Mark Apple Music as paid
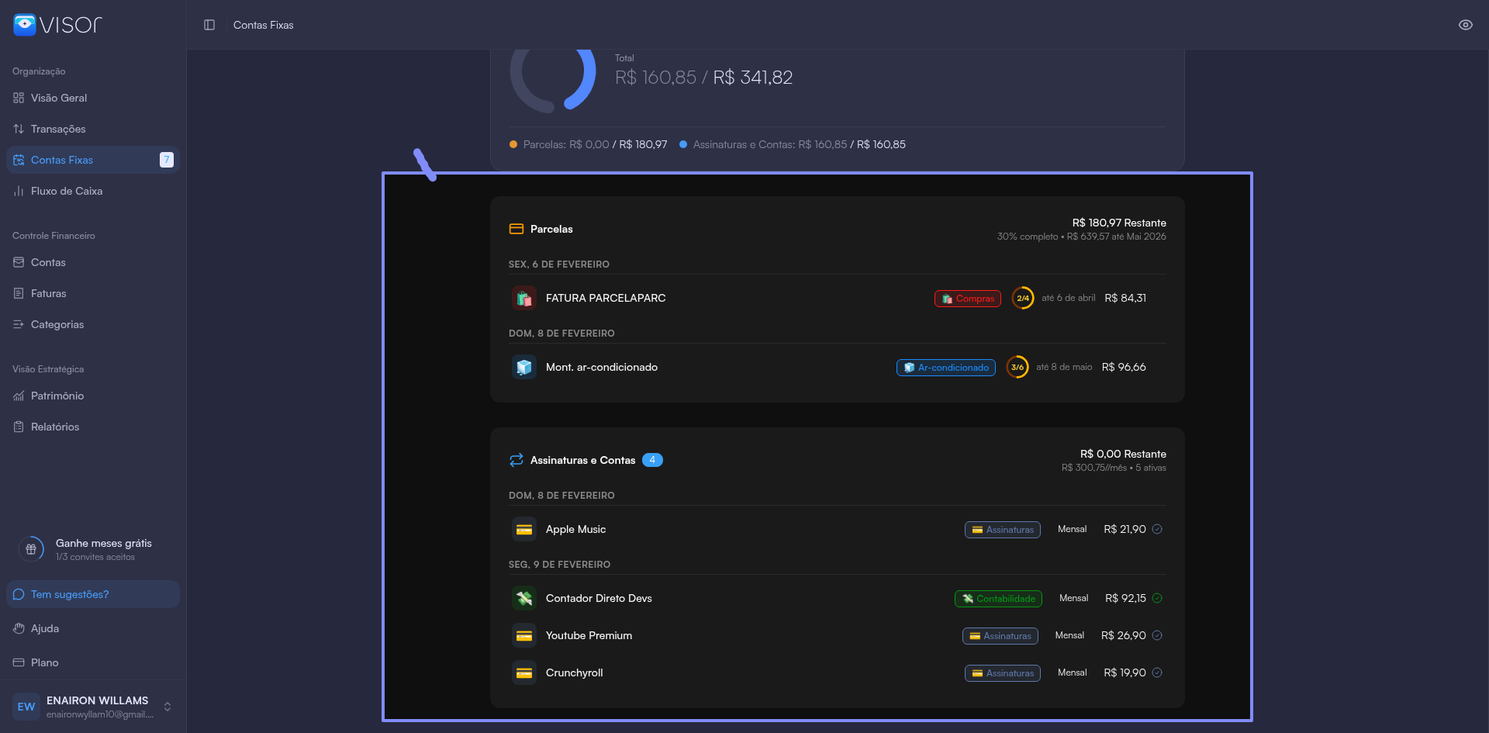1489x733 pixels. 1157,529
